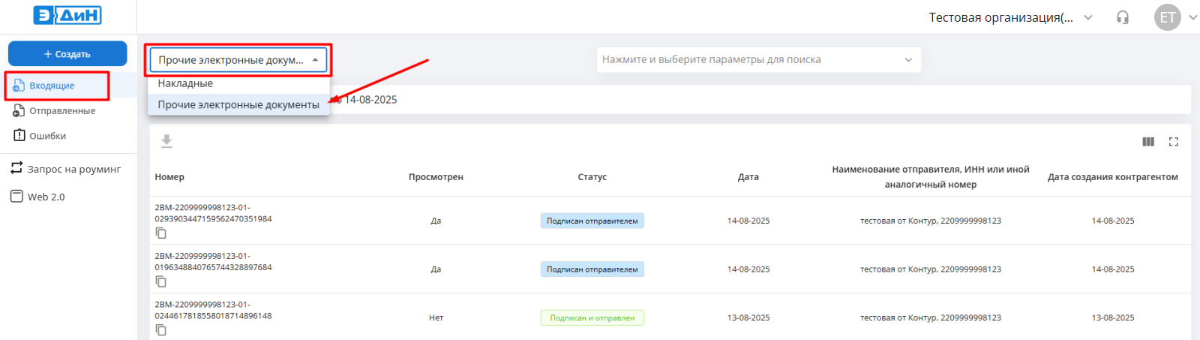Click the ЭДиН logo
Viewport: 1200px width, 340px height.
coord(67,16)
